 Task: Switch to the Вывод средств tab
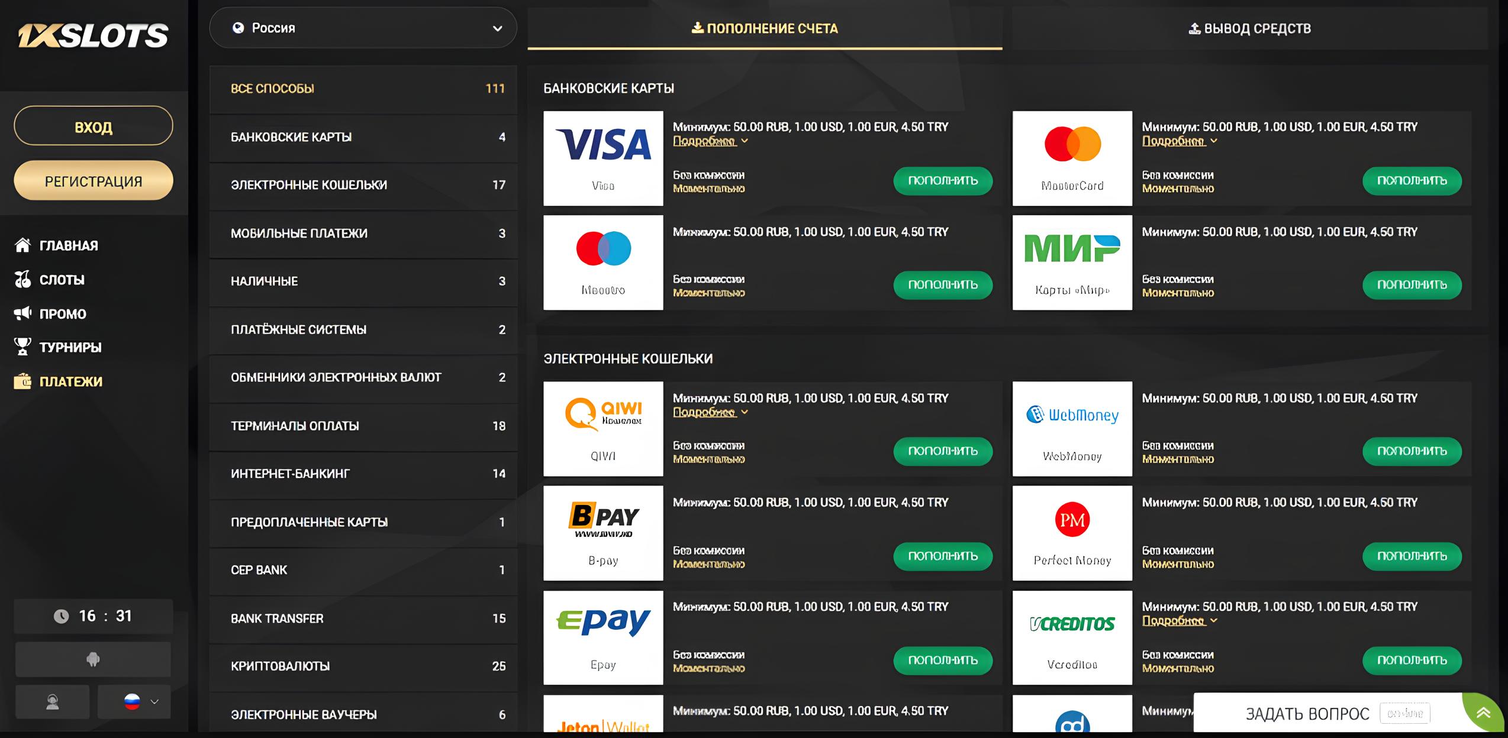[1250, 28]
